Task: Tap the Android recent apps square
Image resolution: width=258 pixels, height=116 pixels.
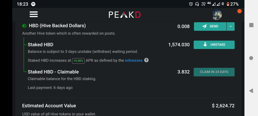Action: click(x=251, y=25)
